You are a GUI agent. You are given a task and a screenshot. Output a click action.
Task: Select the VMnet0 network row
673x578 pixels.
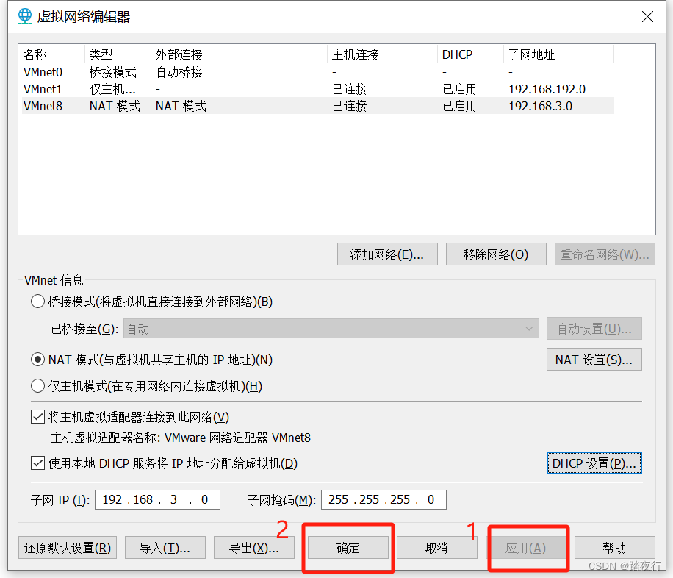317,72
